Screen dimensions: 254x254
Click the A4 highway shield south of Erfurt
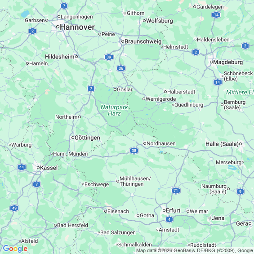point(169,219)
